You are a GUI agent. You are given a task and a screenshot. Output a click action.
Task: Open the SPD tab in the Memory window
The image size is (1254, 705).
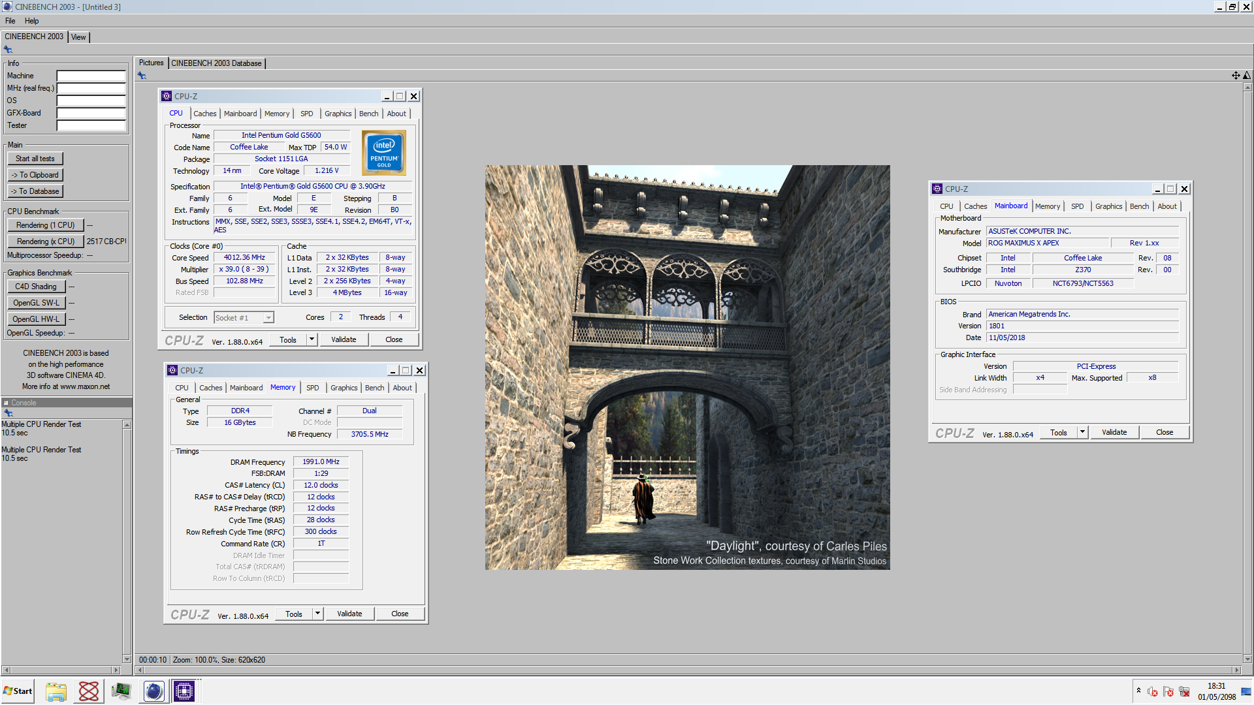[313, 388]
